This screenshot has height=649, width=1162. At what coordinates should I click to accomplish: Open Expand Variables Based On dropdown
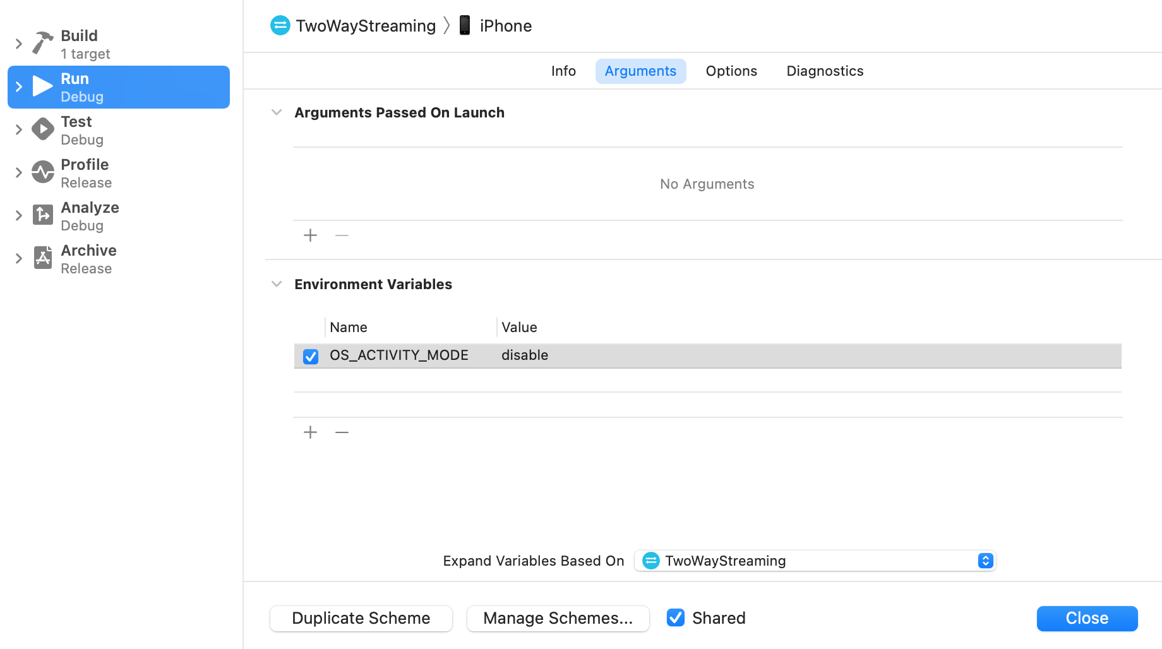(815, 561)
